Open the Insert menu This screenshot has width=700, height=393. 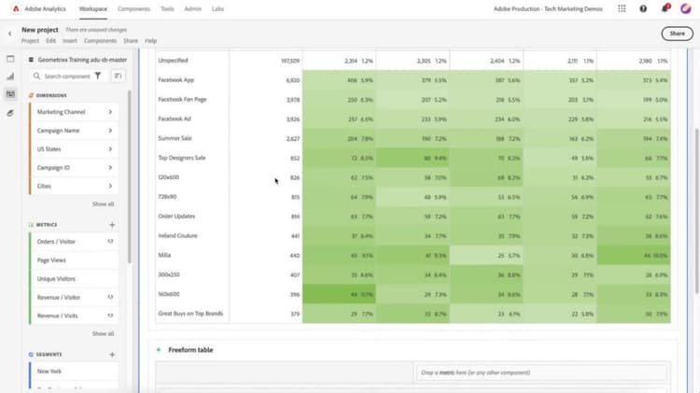tap(70, 41)
